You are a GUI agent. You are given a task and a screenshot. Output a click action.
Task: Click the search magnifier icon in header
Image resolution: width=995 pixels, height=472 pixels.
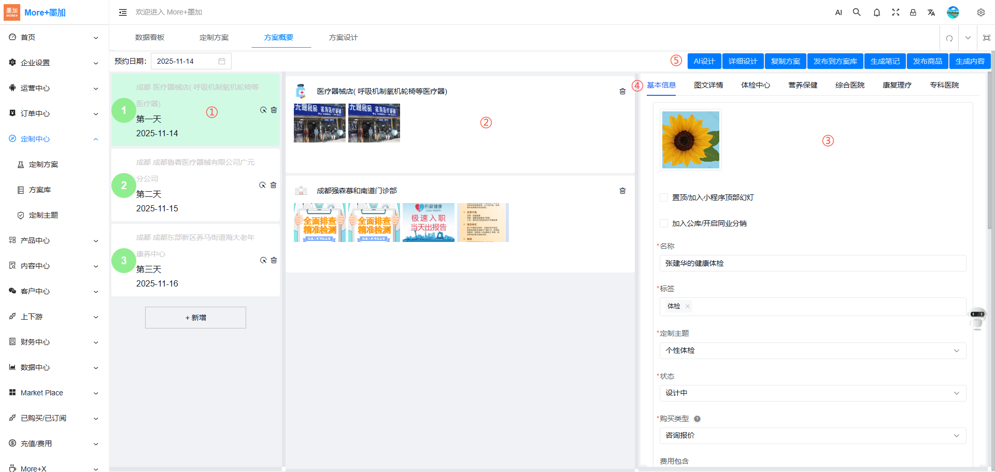pyautogui.click(x=857, y=12)
